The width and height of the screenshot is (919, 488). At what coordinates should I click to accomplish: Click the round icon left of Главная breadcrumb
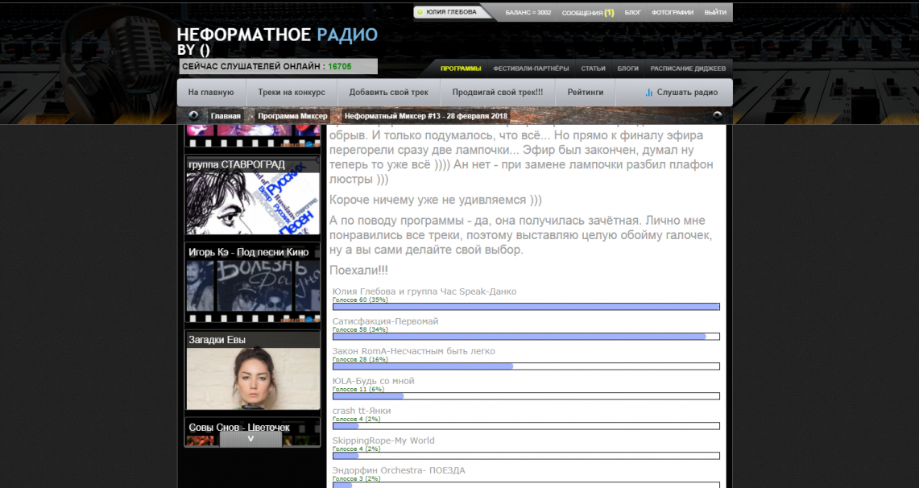coord(193,116)
